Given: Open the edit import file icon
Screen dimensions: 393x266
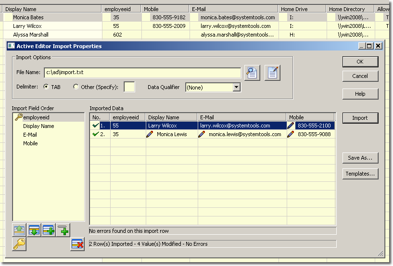Looking at the screenshot, I should (272, 73).
